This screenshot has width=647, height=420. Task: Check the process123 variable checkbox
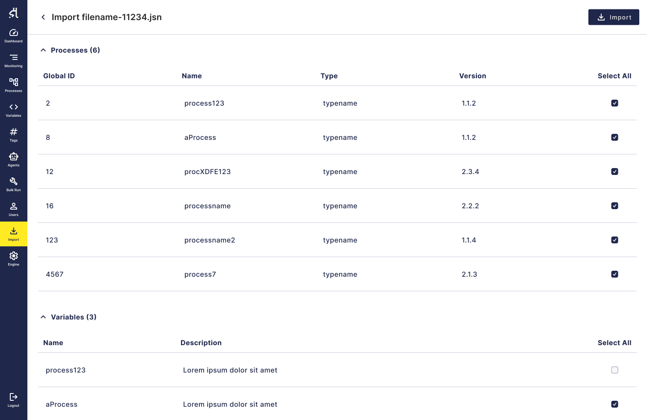[x=614, y=370]
